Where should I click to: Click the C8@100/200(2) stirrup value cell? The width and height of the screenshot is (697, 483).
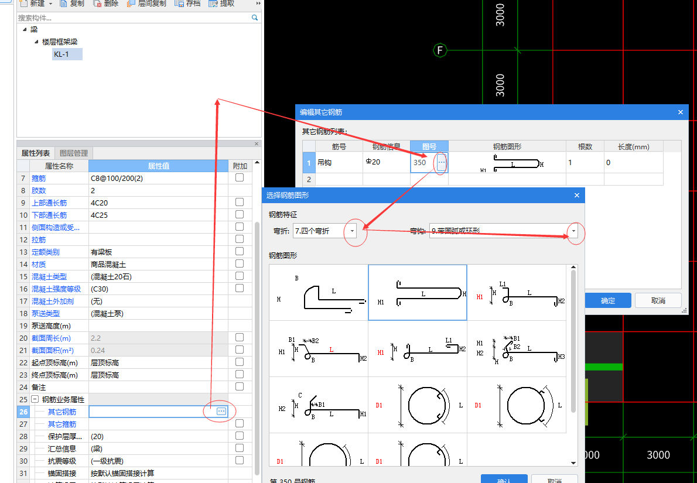pos(158,178)
